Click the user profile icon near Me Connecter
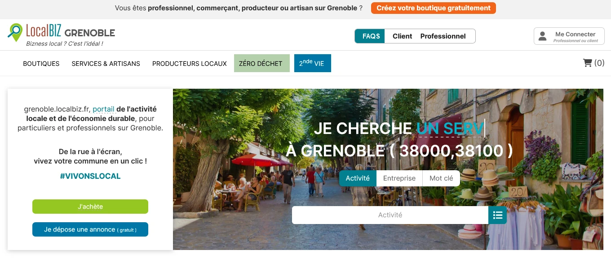 tap(543, 36)
